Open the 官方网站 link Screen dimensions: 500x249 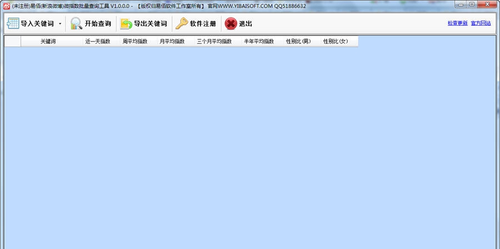click(481, 23)
